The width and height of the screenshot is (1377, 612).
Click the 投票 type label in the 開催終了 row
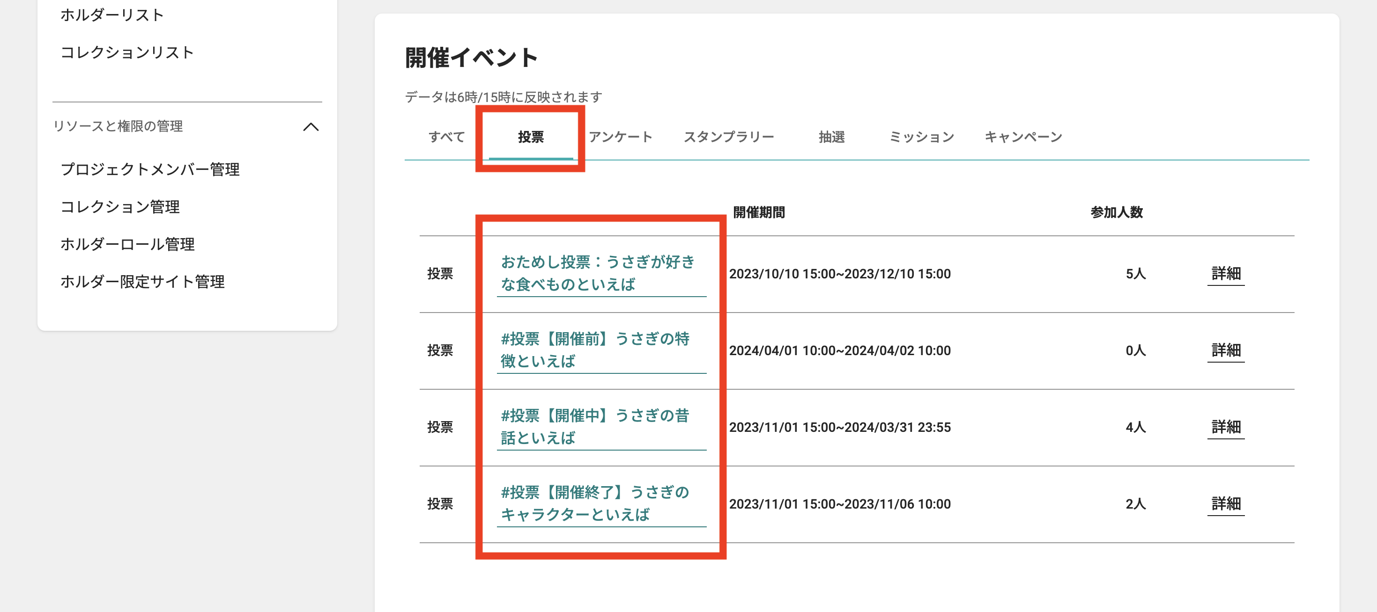440,504
